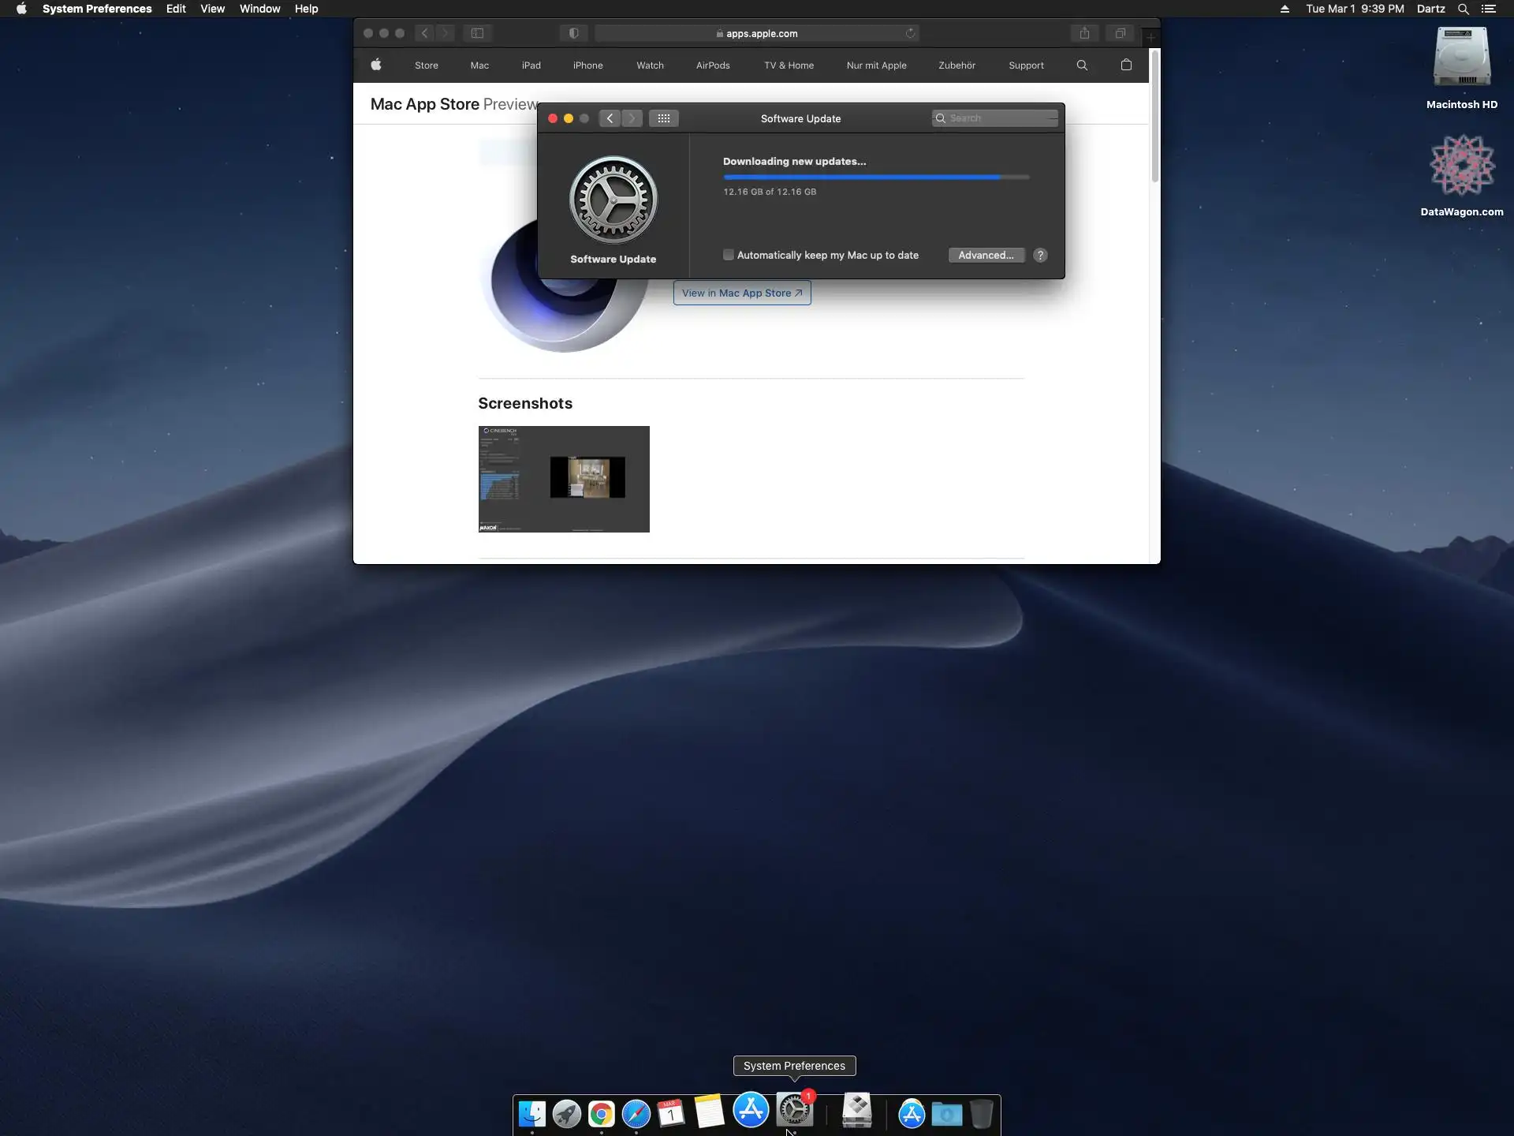Image resolution: width=1514 pixels, height=1136 pixels.
Task: Click the shopping bag icon
Action: point(1126,65)
